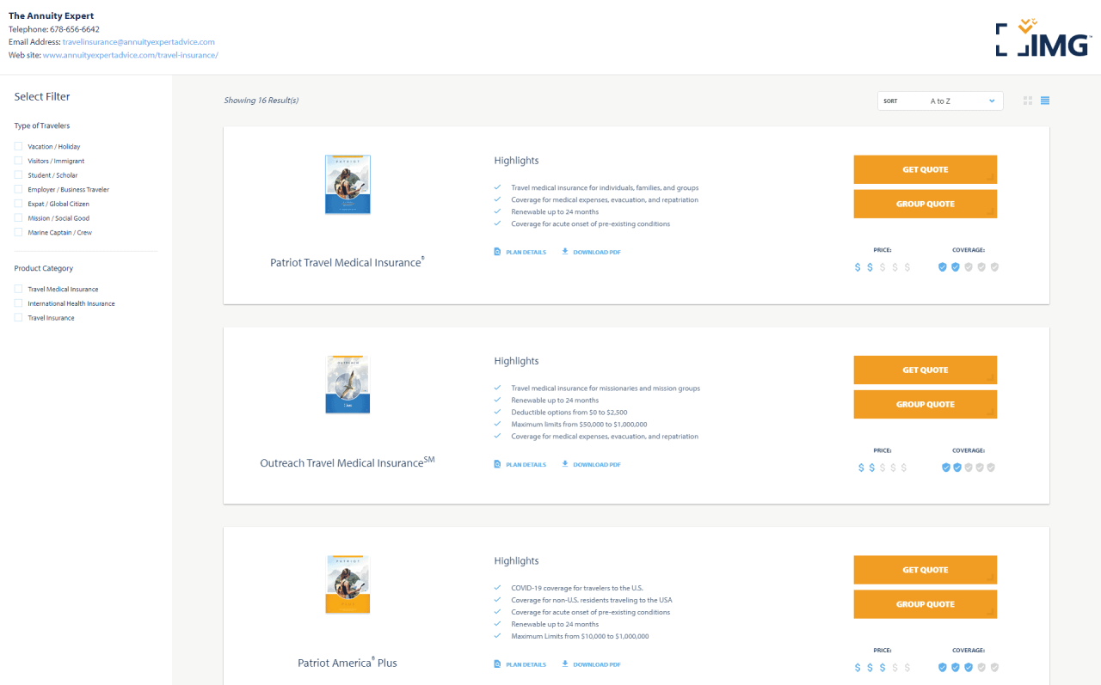Click the download arrow icon for Outreach plan PDF

click(563, 464)
